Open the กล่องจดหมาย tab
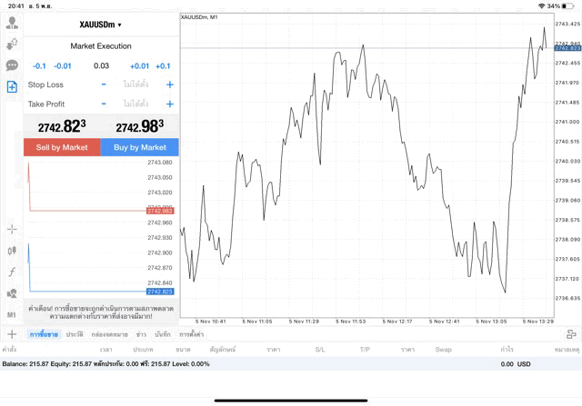 [x=109, y=335]
